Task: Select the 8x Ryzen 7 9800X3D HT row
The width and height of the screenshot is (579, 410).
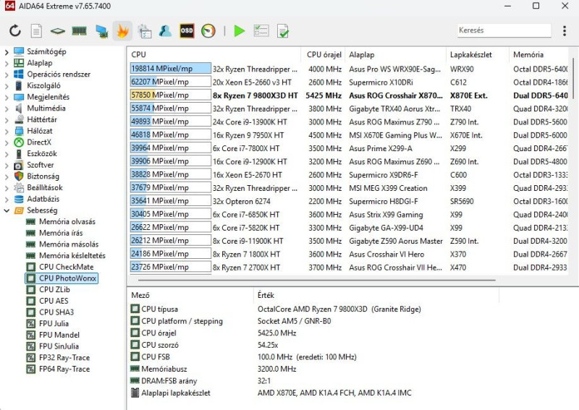Action: (x=349, y=95)
